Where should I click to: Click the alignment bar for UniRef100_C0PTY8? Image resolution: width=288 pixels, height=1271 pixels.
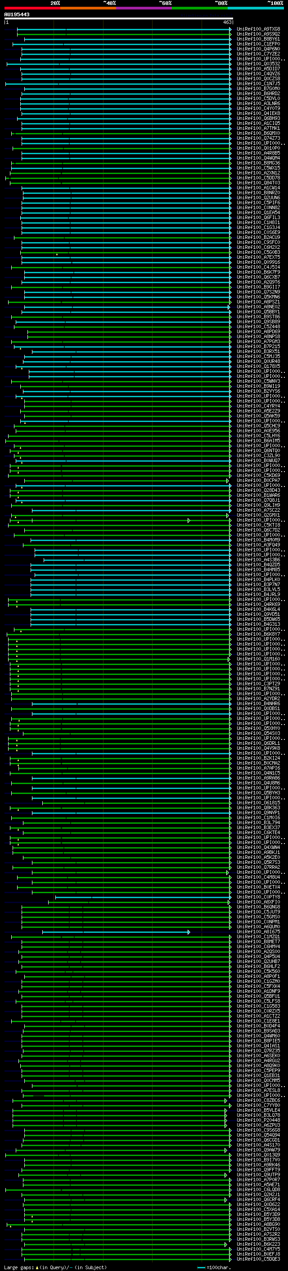[143, 897]
